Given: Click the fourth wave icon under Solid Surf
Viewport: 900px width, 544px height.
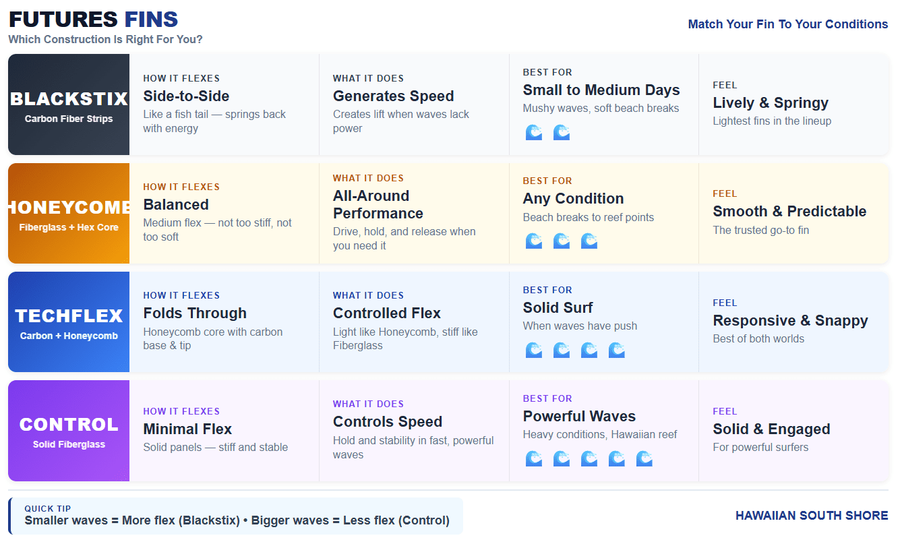Looking at the screenshot, I should [616, 350].
